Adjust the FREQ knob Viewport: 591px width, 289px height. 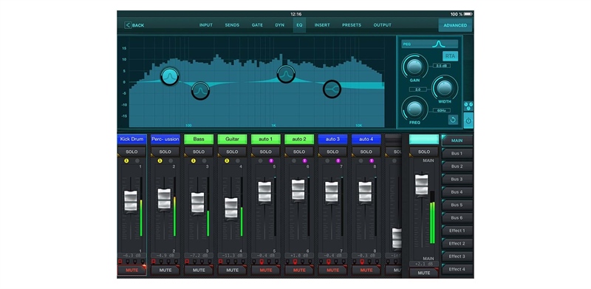click(x=414, y=109)
